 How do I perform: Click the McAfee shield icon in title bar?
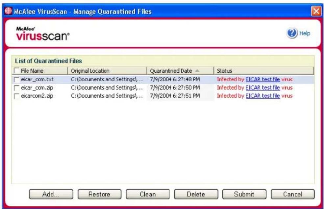tap(8, 11)
